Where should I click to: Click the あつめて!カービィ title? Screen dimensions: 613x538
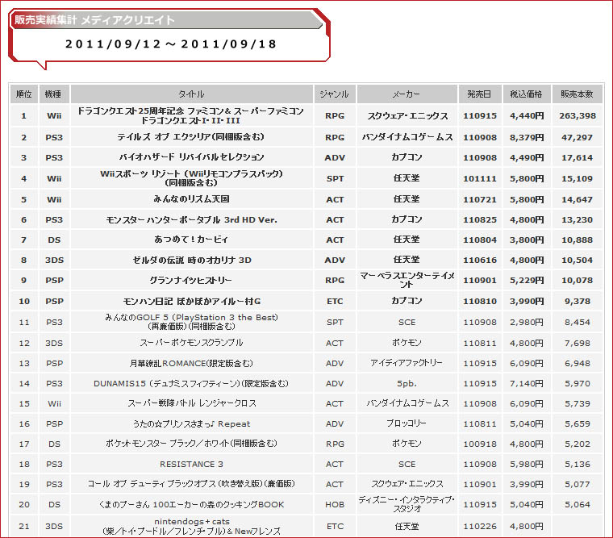point(191,240)
